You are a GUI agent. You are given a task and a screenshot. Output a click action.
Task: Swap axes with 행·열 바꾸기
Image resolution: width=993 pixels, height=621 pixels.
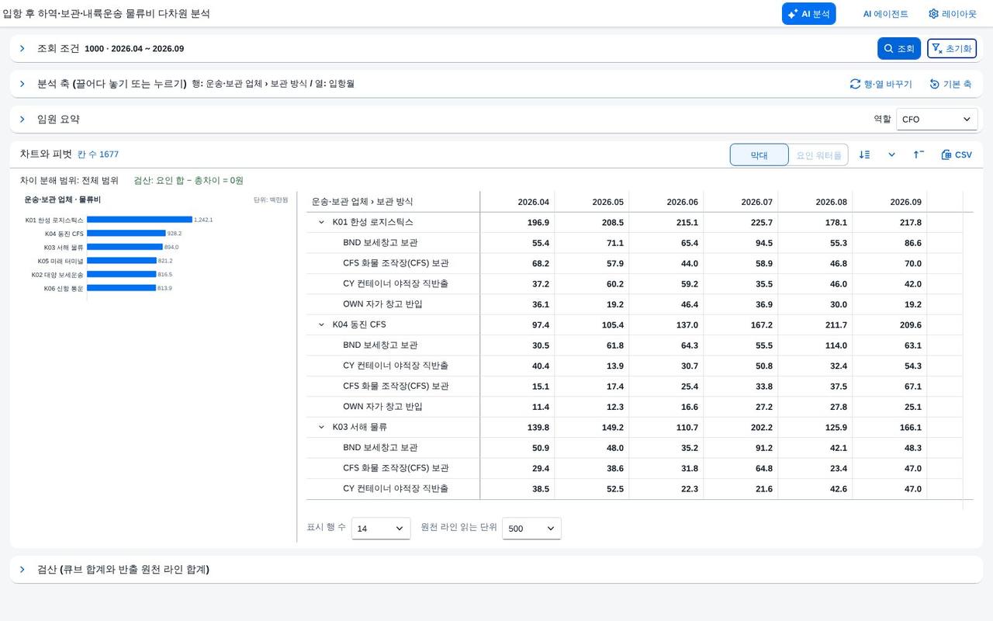(881, 84)
